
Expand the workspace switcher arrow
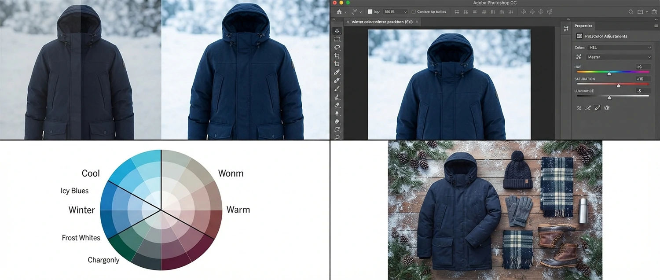[x=647, y=12]
